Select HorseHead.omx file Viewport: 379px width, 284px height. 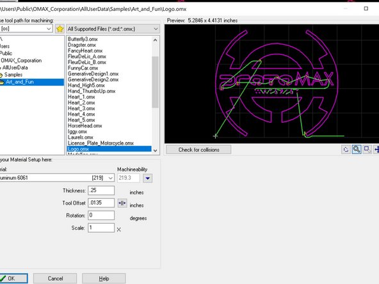(x=85, y=126)
